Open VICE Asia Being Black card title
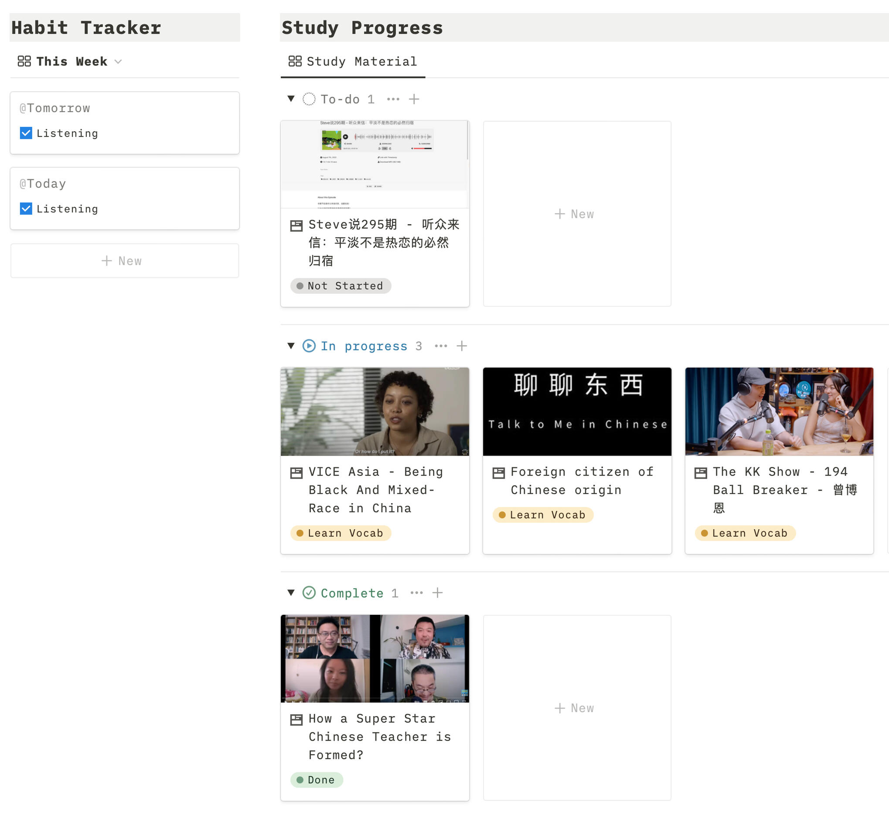889x816 pixels. point(375,490)
